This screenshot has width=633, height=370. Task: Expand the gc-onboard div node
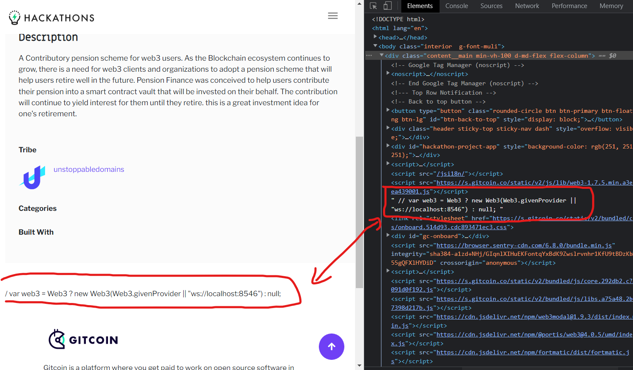point(388,235)
